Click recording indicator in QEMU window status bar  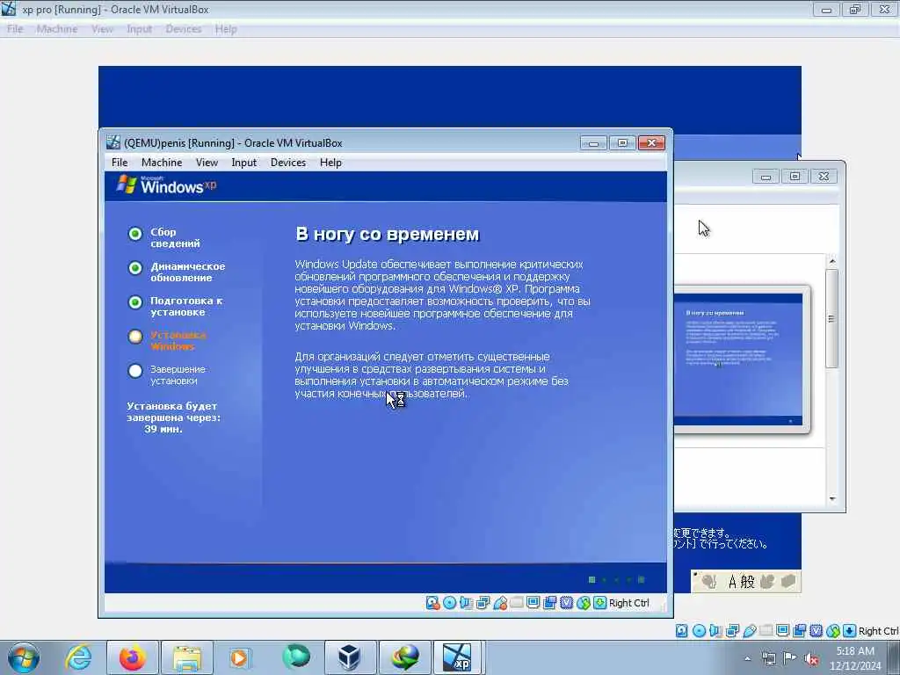(x=550, y=603)
